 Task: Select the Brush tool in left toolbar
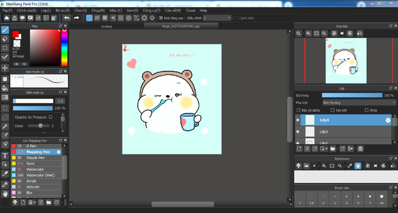(x=5, y=30)
